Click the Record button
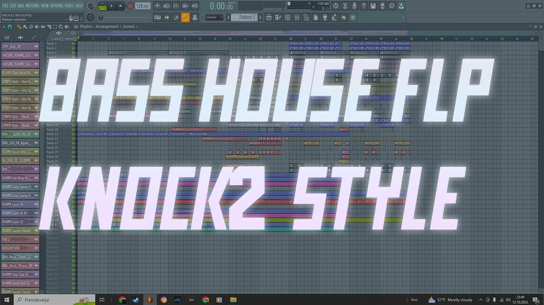Image resolution: width=544 pixels, height=305 pixels. pos(130,6)
